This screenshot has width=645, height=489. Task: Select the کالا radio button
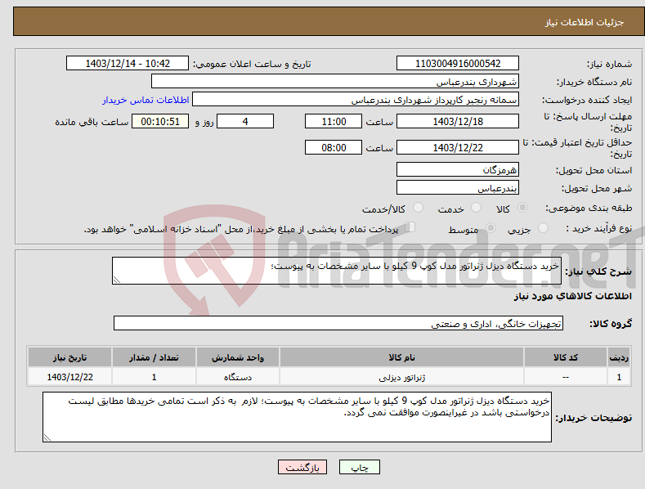pyautogui.click(x=523, y=208)
